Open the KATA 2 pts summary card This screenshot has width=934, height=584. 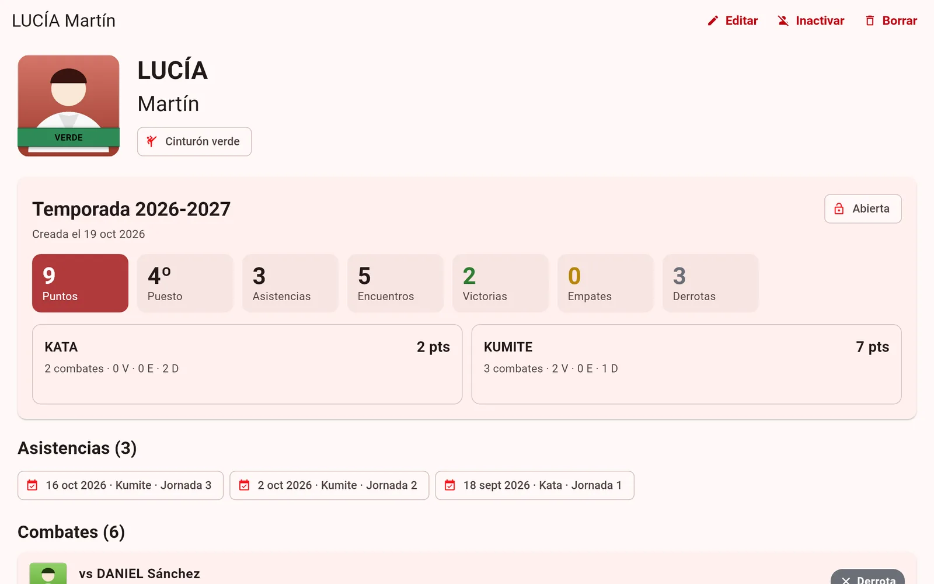point(247,364)
